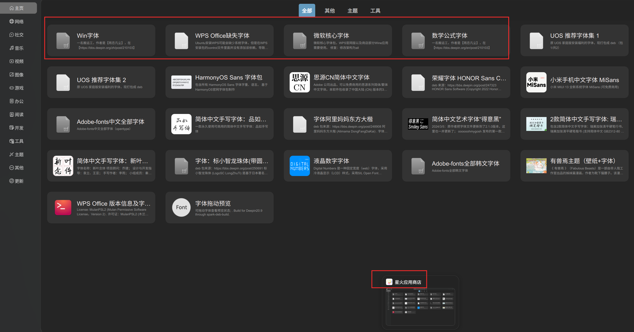Open the Adobe-fonts全部韩文字体 card
Screen dimensions: 634x332
tap(456, 166)
